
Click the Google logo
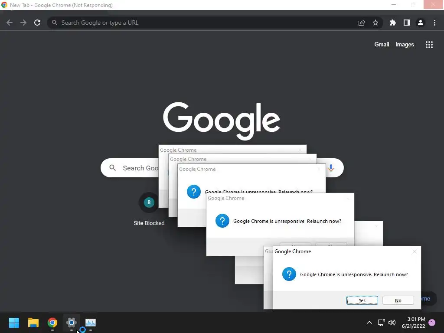point(222,121)
